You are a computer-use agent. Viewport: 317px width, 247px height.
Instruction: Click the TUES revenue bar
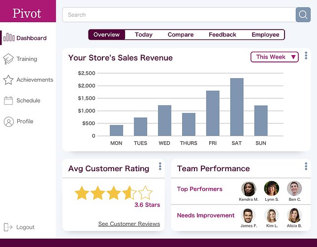[x=140, y=127]
